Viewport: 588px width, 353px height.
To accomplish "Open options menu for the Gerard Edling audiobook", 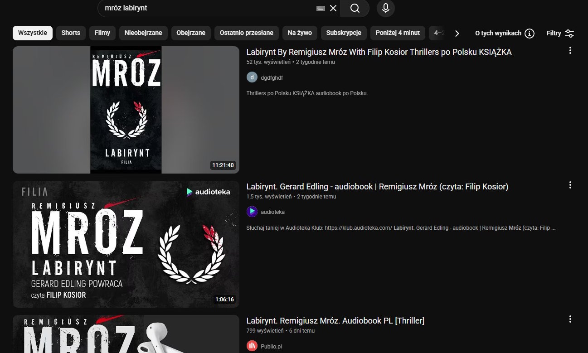I will coord(570,185).
